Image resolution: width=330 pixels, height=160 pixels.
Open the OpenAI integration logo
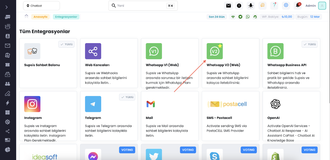click(x=275, y=104)
